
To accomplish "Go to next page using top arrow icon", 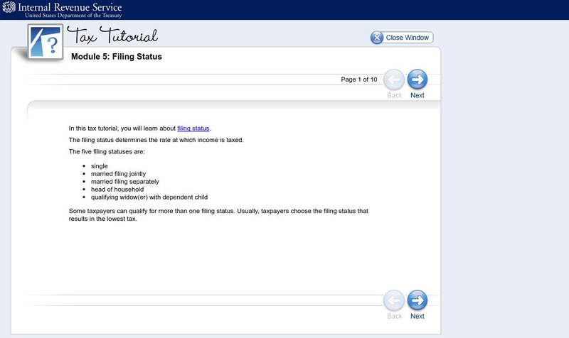I will (418, 80).
